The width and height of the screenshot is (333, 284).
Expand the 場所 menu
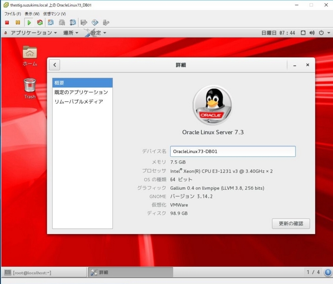71,33
